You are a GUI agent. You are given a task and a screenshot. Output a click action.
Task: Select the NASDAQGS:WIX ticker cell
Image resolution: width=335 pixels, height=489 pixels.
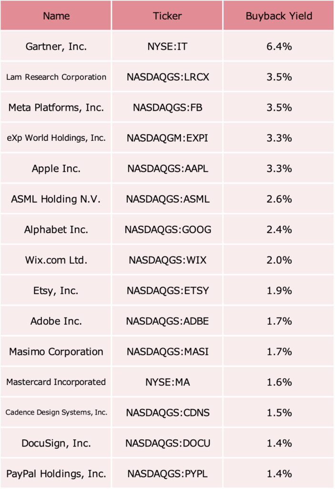point(167,260)
